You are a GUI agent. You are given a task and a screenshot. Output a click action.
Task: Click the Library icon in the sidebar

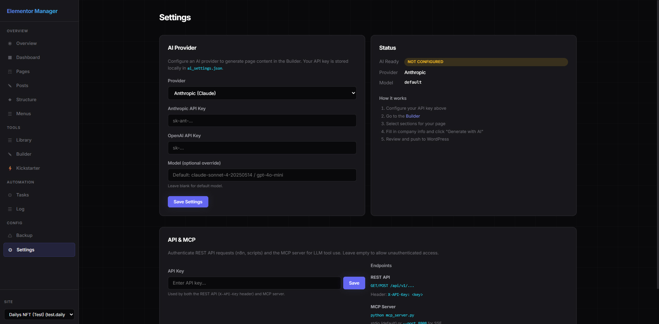coord(10,140)
